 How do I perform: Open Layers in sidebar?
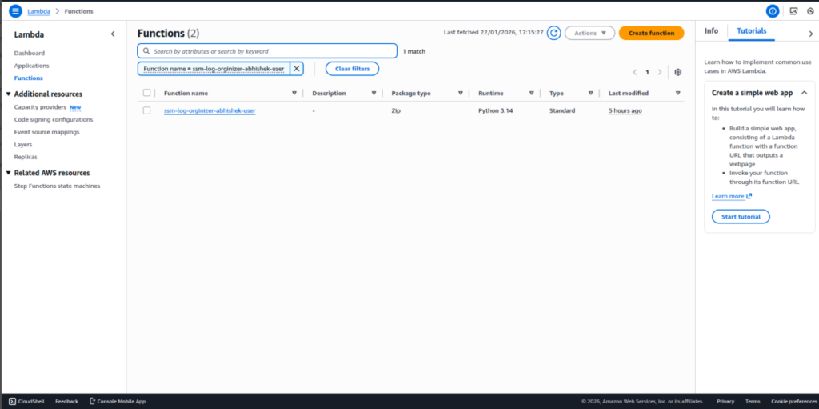point(23,144)
